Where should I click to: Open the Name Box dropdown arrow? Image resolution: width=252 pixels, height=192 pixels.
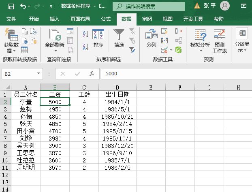(x=39, y=74)
